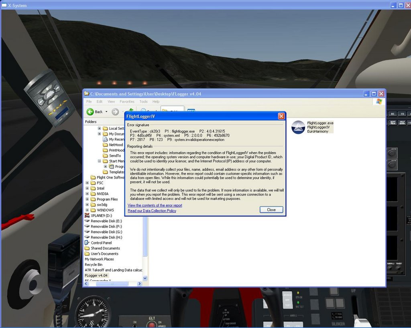Open 'View the contents of the error report'
The width and height of the screenshot is (411, 328).
click(155, 205)
